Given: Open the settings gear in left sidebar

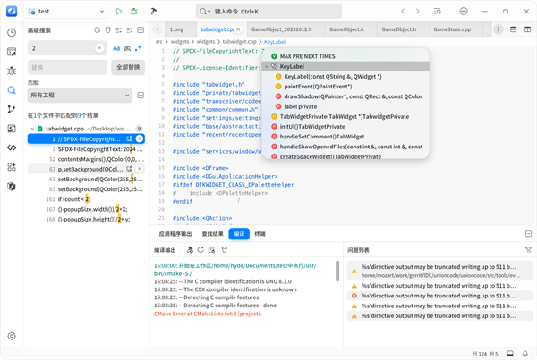Looking at the screenshot, I should [x=12, y=336].
